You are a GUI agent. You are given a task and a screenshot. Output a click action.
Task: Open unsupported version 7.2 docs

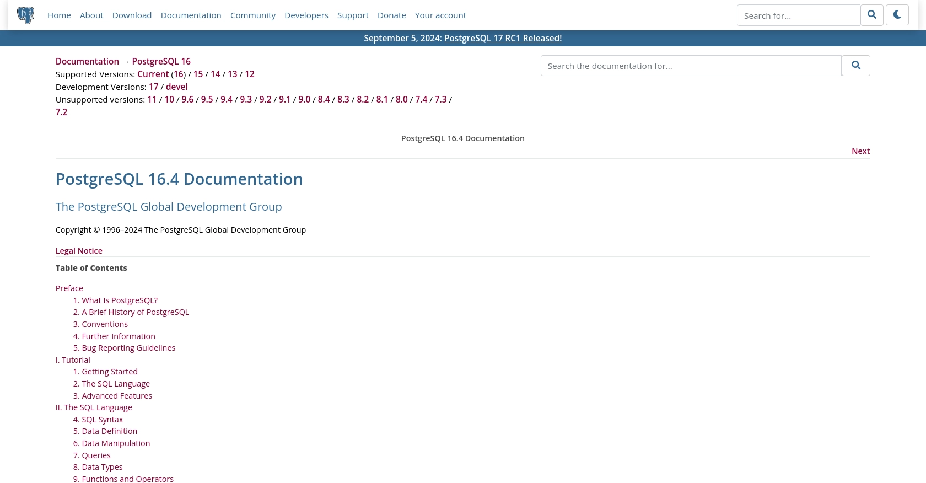pos(61,112)
